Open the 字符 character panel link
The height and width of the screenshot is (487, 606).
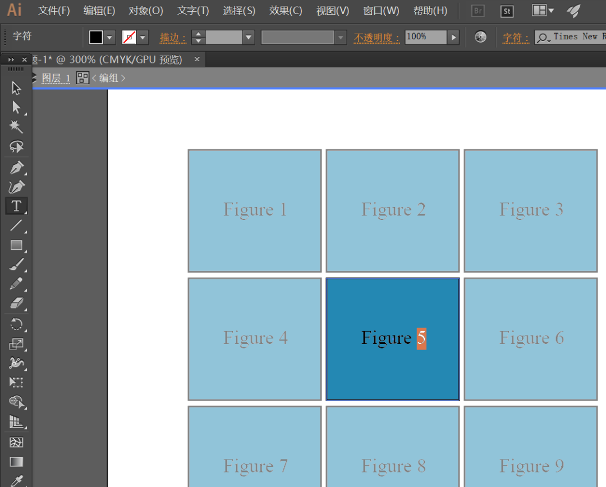tap(516, 38)
